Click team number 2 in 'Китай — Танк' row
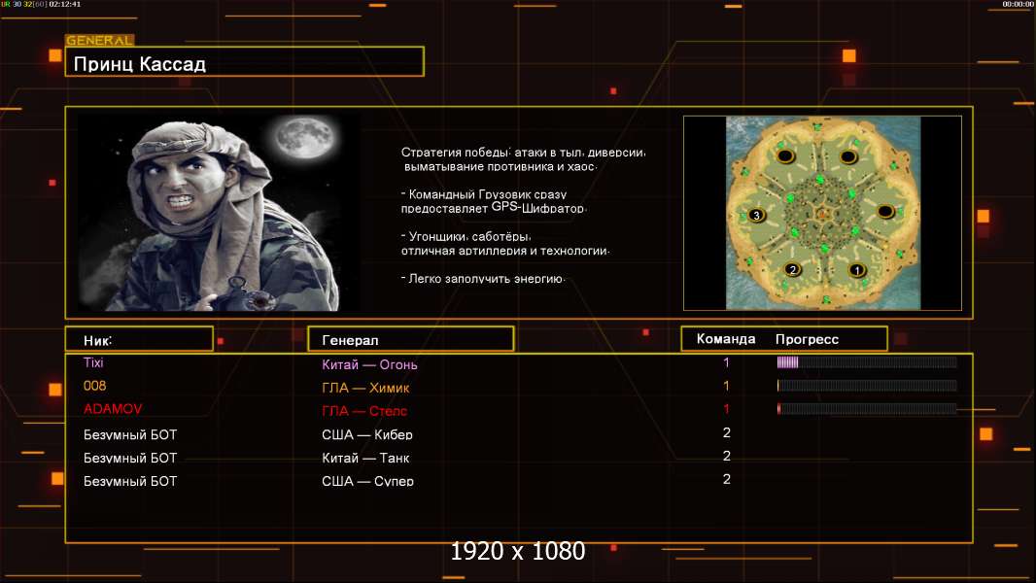The height and width of the screenshot is (583, 1036). pyautogui.click(x=726, y=456)
